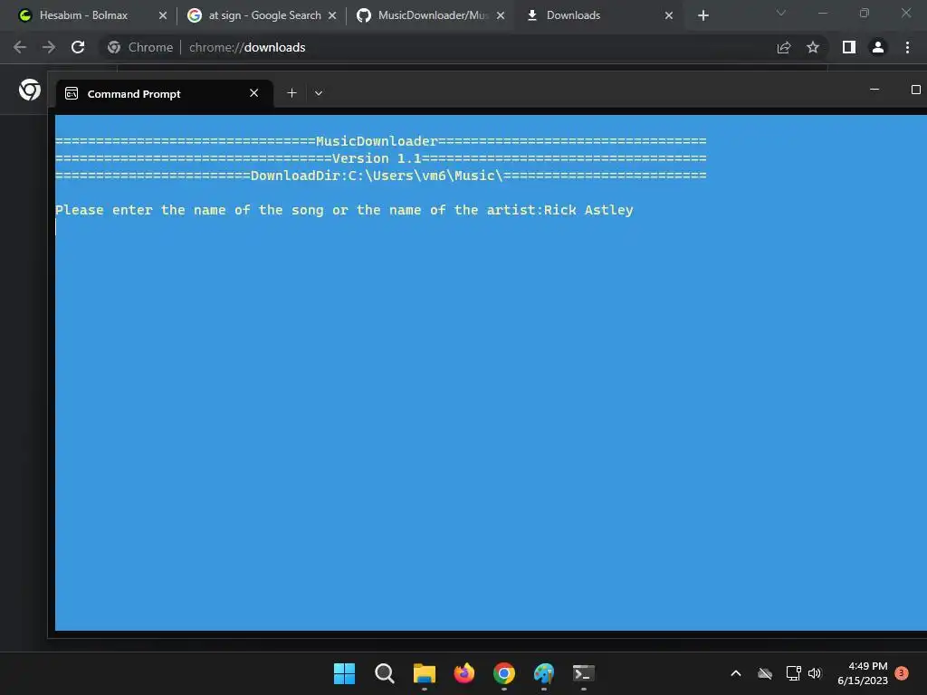Open network status tray icon

793,673
